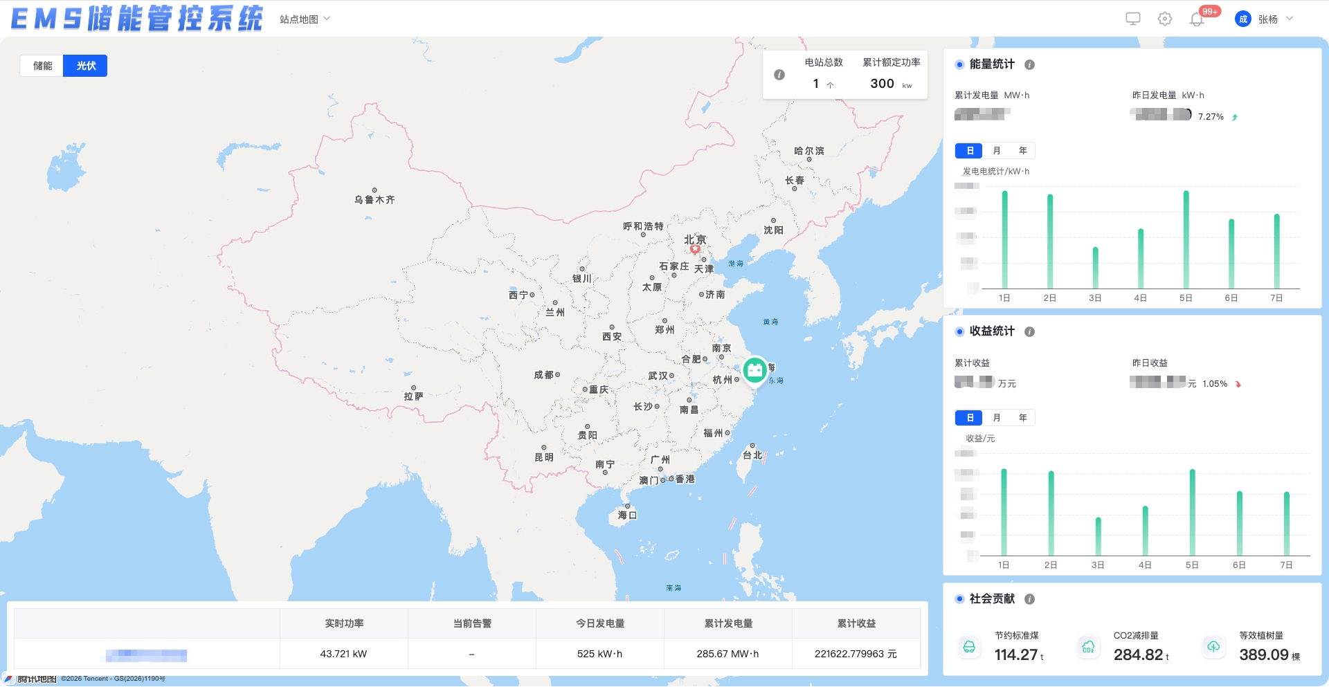
Task: Click the green up arrow beside 7.27%
Action: [1235, 117]
